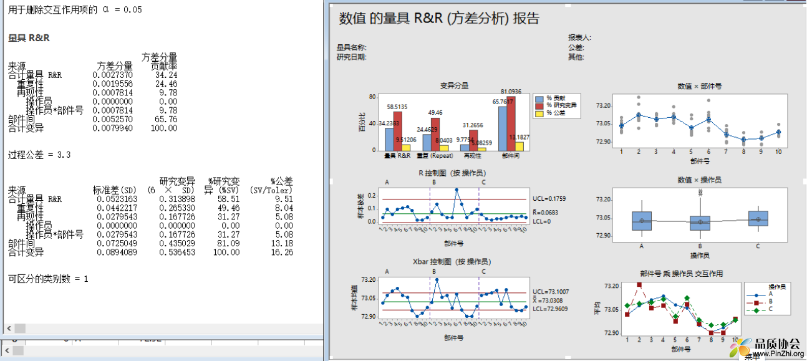
Task: Click the 81.0936 bar value label
Action: 512,91
